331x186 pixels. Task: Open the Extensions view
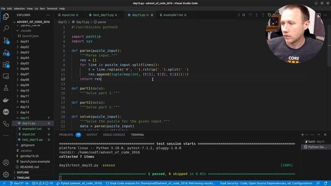(x=6, y=65)
